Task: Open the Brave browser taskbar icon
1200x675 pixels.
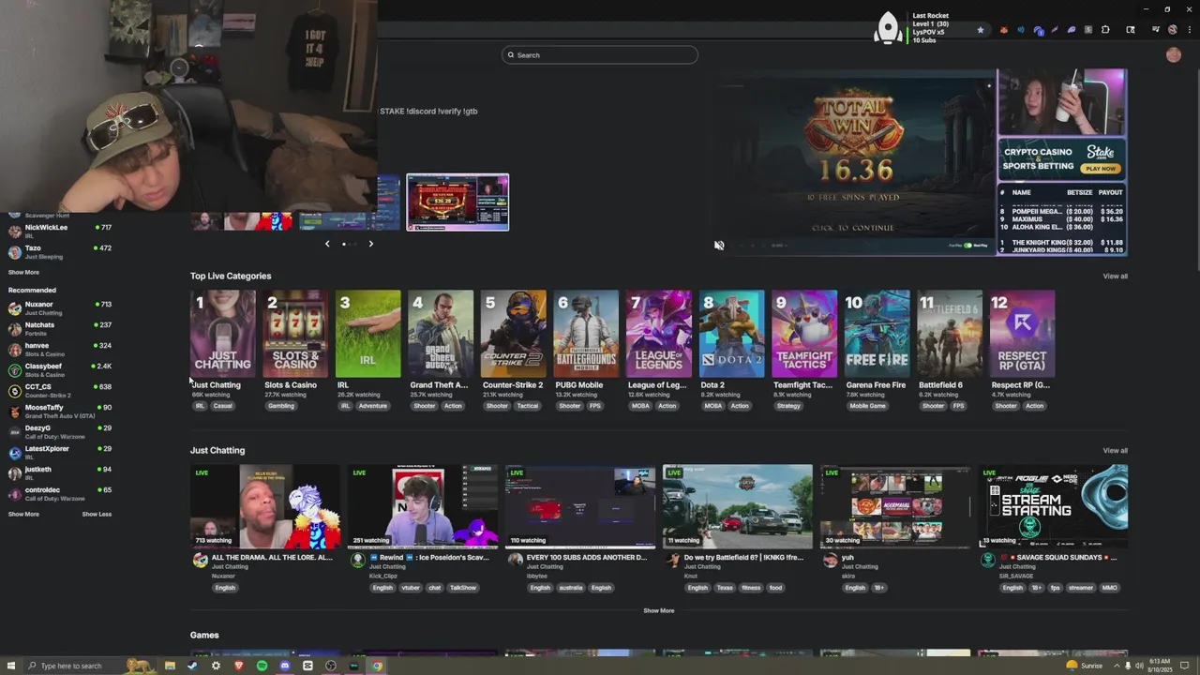Action: point(238,666)
